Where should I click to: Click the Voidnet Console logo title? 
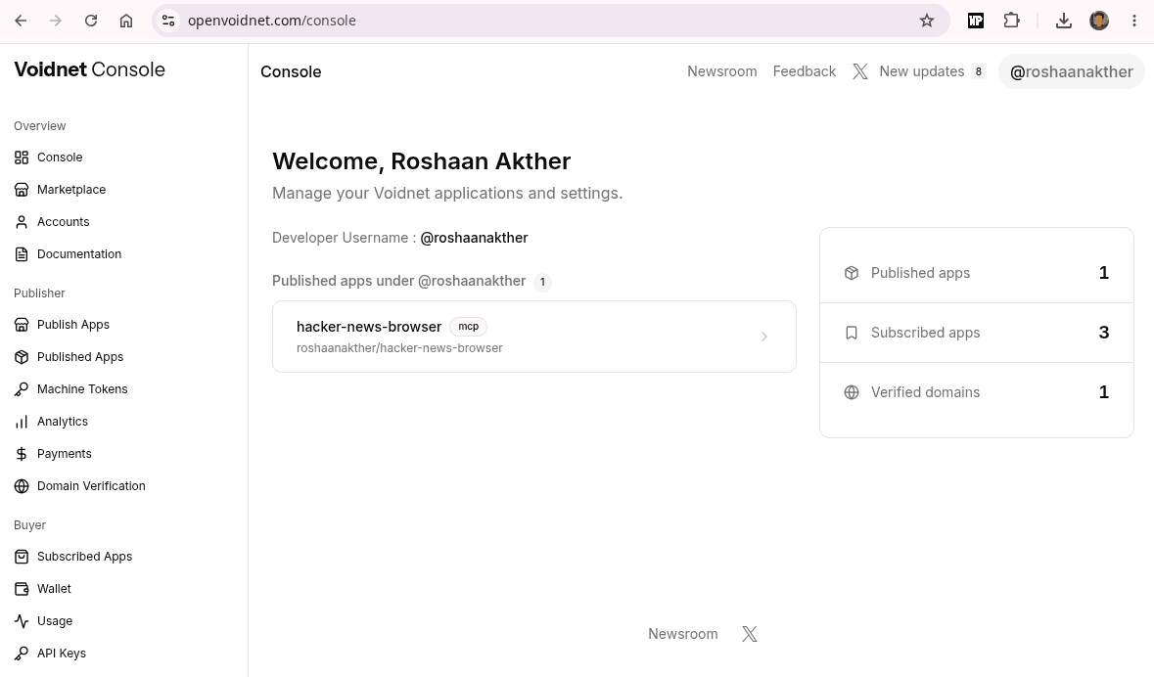click(90, 69)
